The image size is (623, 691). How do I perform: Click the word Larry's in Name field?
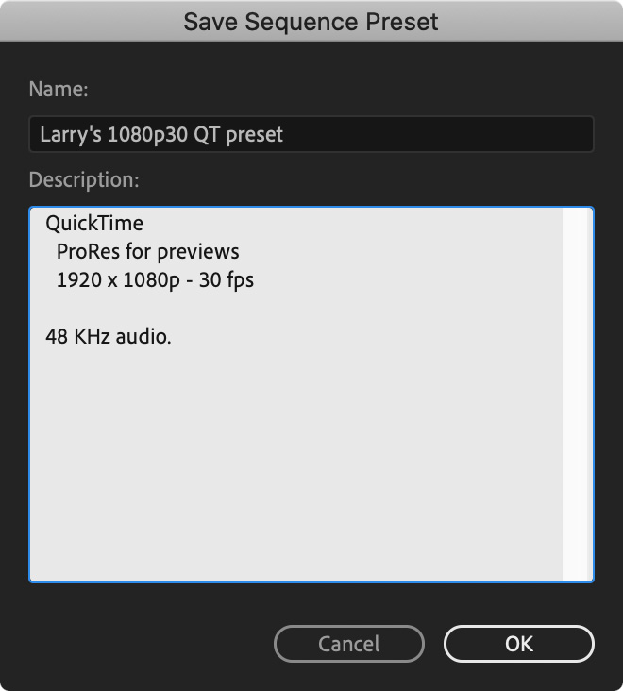point(71,134)
